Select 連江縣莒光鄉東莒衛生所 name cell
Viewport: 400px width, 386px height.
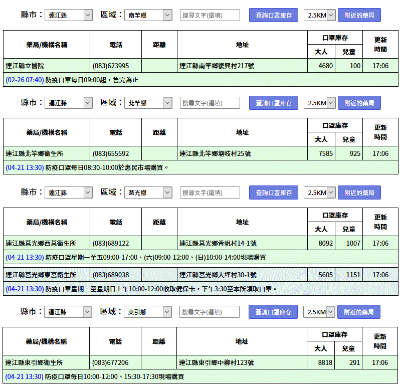point(47,275)
